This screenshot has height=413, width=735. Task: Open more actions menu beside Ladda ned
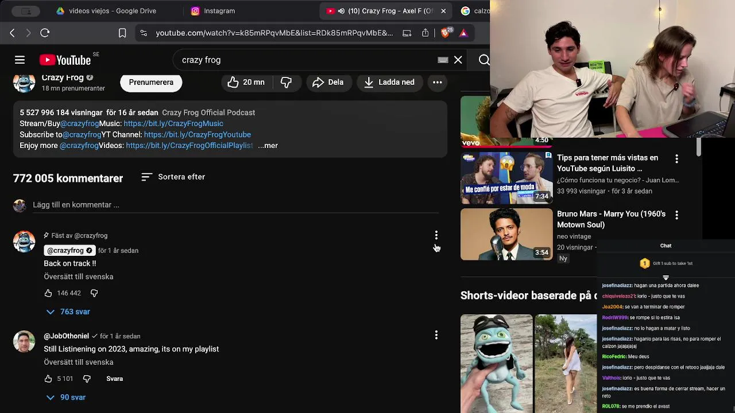click(438, 82)
